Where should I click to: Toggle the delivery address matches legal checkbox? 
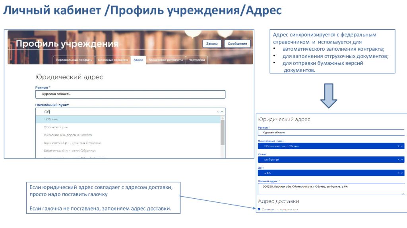click(259, 209)
